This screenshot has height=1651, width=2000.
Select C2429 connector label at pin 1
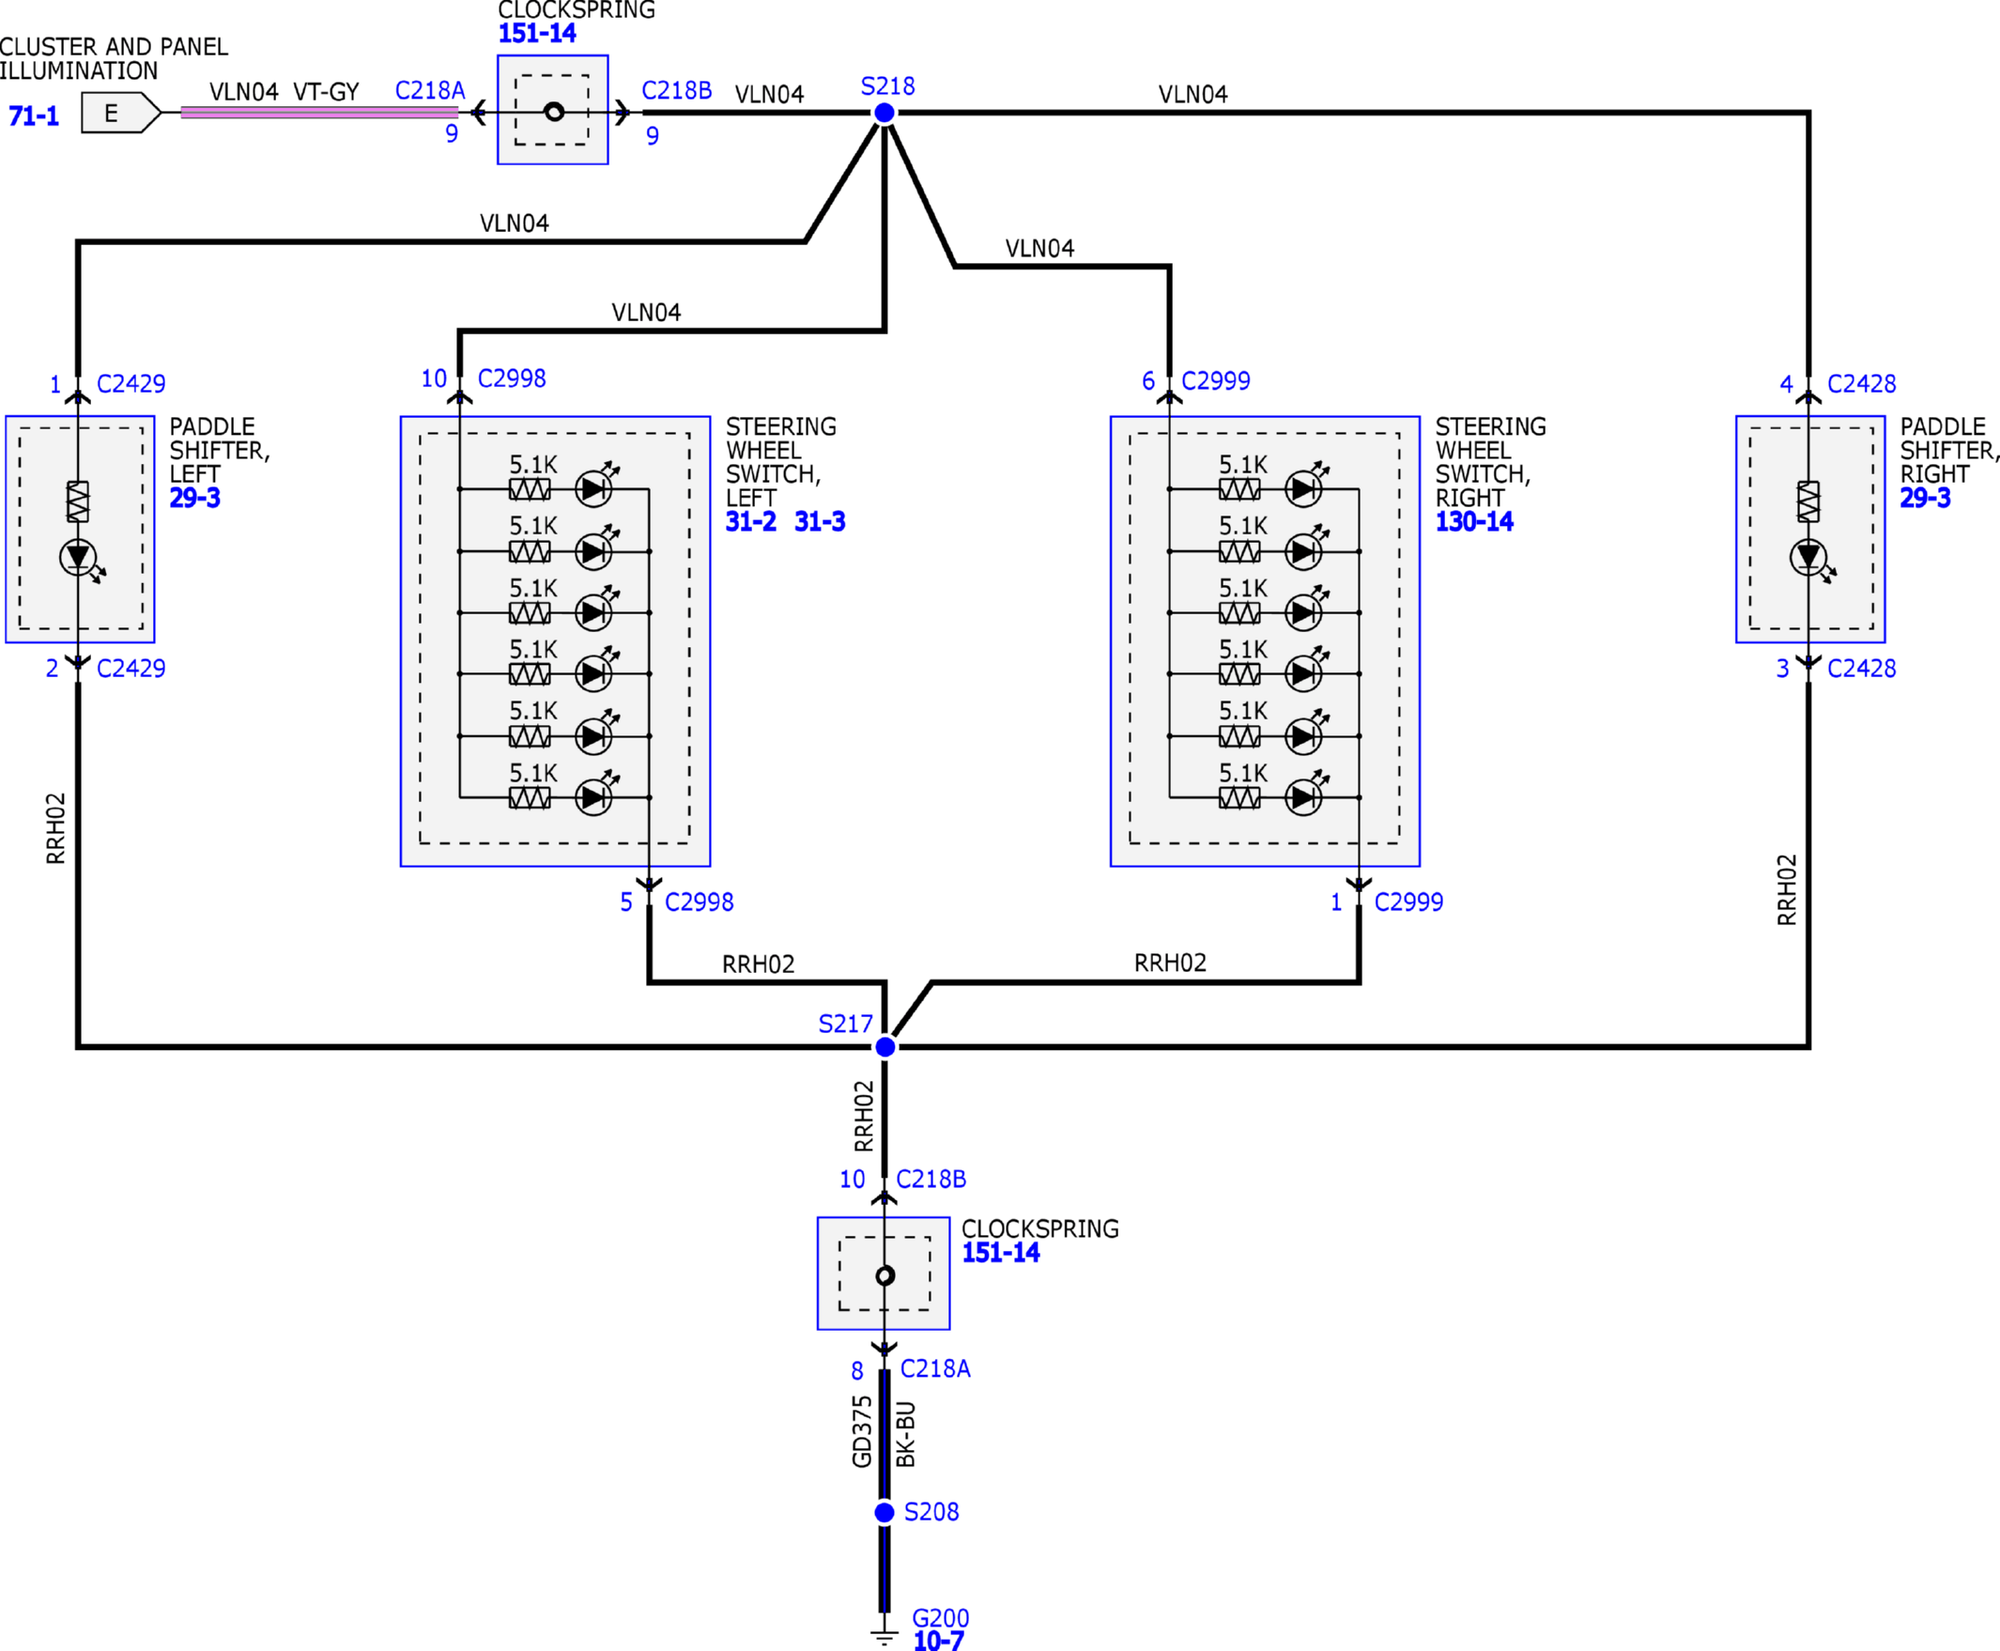[131, 384]
